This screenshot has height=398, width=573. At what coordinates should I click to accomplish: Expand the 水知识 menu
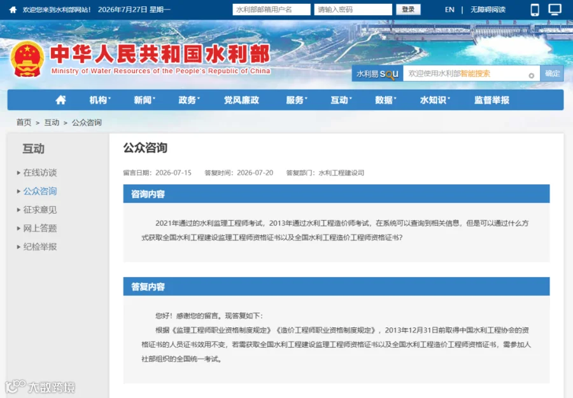(x=435, y=100)
